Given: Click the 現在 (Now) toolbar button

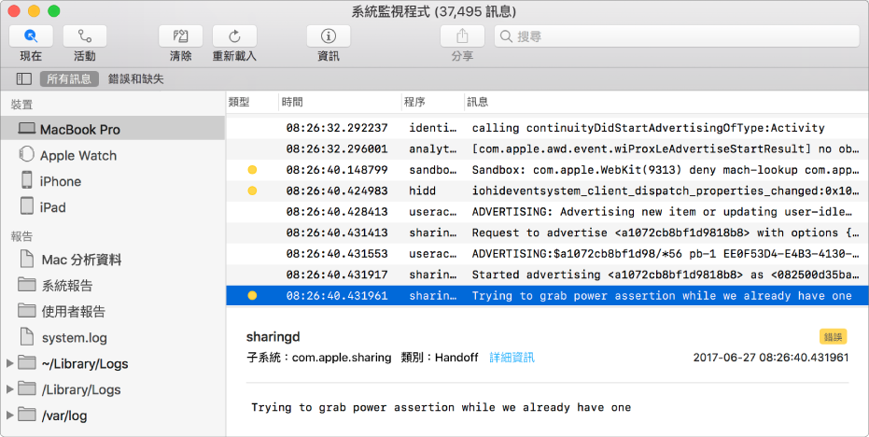Looking at the screenshot, I should (31, 36).
